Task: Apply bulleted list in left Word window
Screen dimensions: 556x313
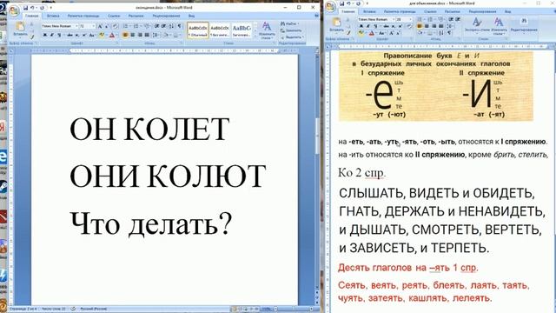Action: [x=125, y=26]
